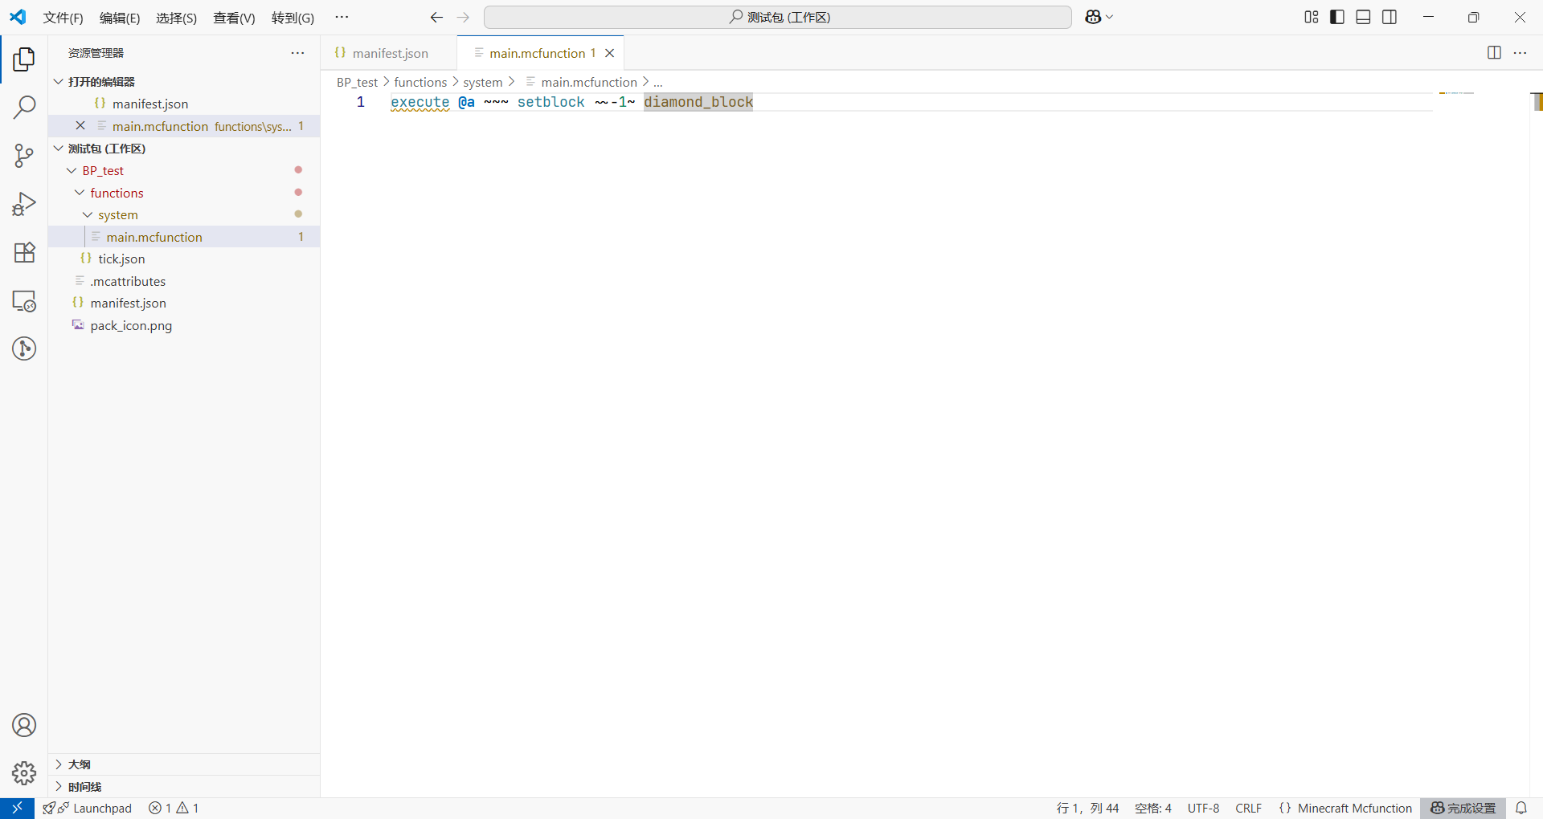The width and height of the screenshot is (1543, 819).
Task: Open the Git graph icon in activity bar
Action: click(x=24, y=348)
